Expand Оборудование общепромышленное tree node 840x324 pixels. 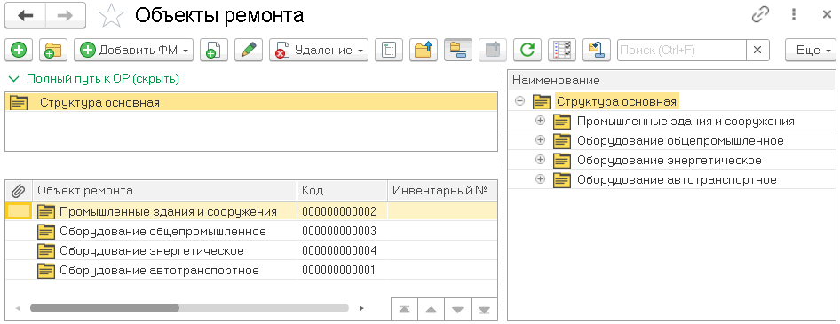coord(540,140)
